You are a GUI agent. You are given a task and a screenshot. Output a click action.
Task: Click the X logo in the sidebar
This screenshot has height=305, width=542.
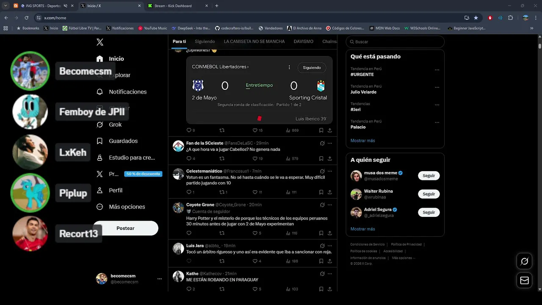[100, 42]
